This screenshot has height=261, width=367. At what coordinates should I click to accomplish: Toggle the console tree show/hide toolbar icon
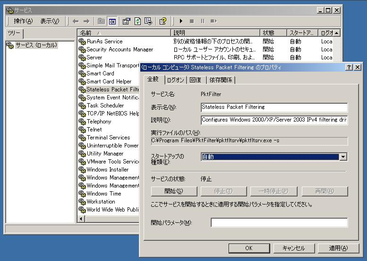[x=112, y=21]
